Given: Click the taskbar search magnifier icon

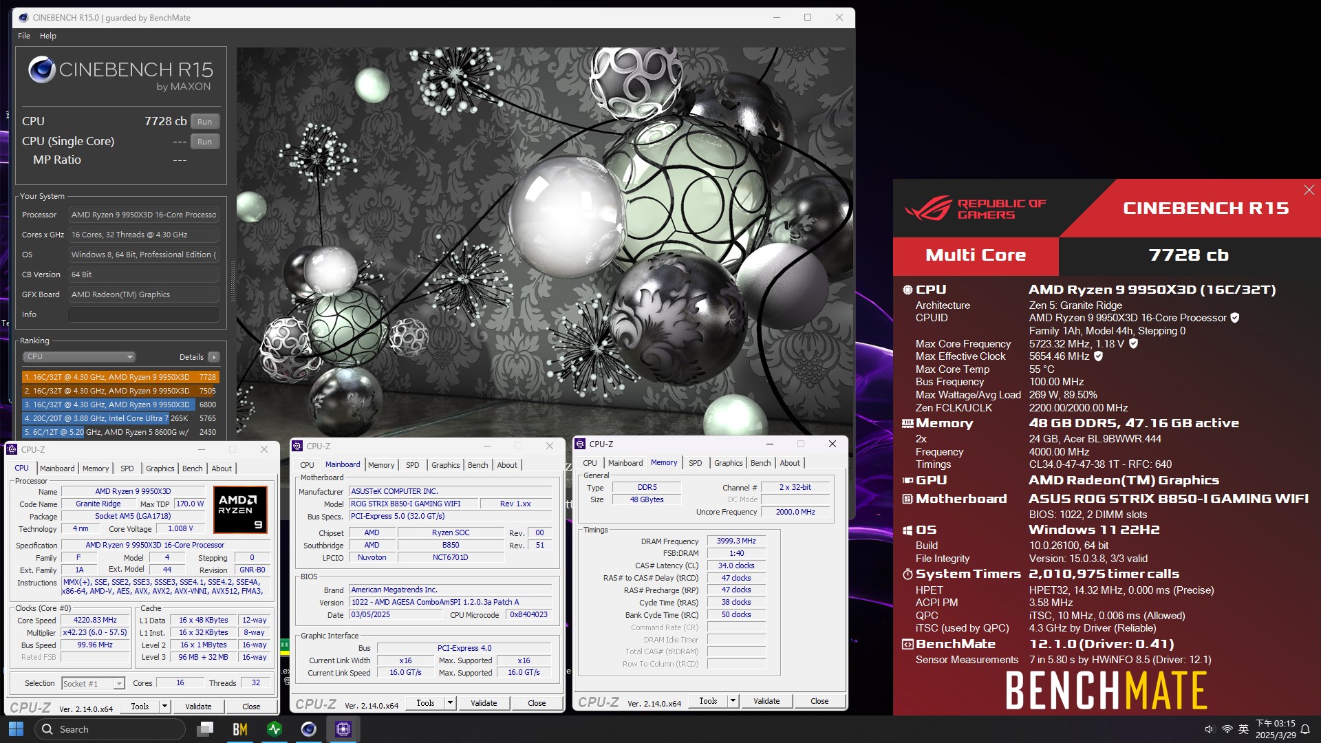Looking at the screenshot, I should click(x=47, y=729).
